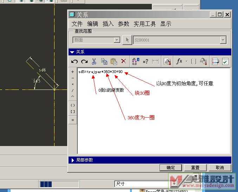Insert multiplication operator button
This screenshot has width=238, height=192.
[72, 84]
